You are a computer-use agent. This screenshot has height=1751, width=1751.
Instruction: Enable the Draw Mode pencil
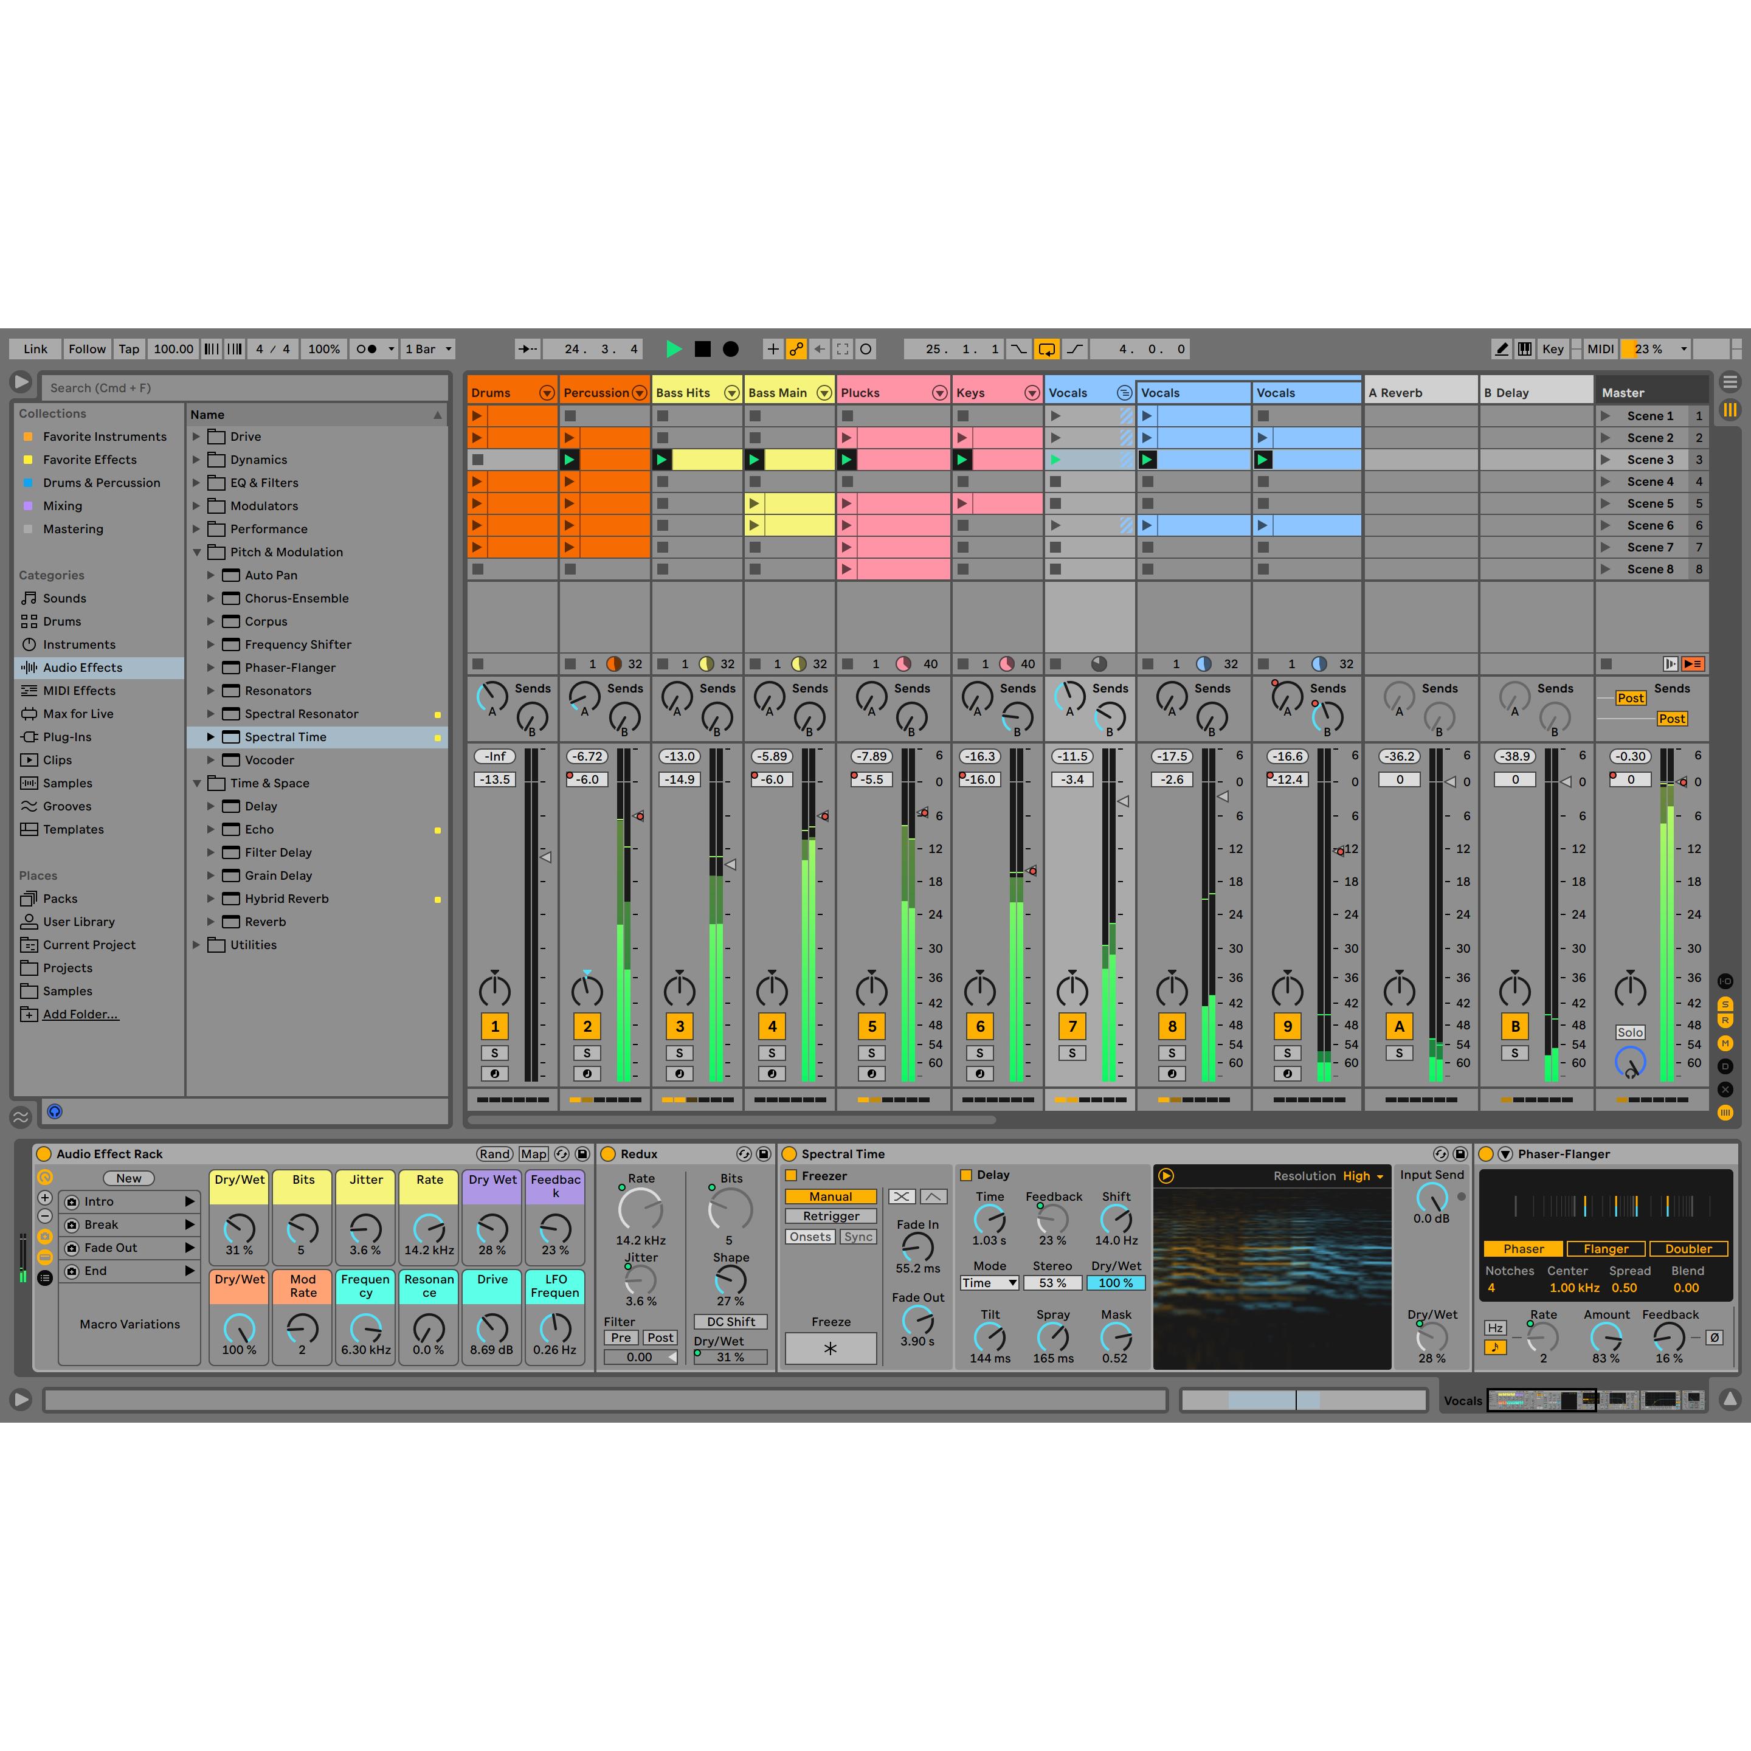1502,349
